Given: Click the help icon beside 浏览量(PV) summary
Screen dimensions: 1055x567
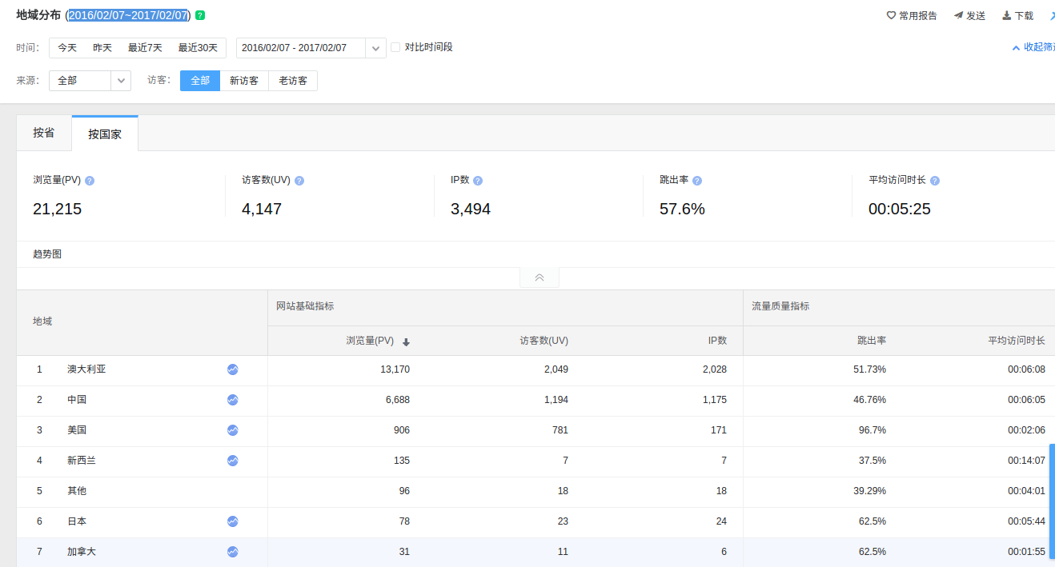Looking at the screenshot, I should 90,181.
